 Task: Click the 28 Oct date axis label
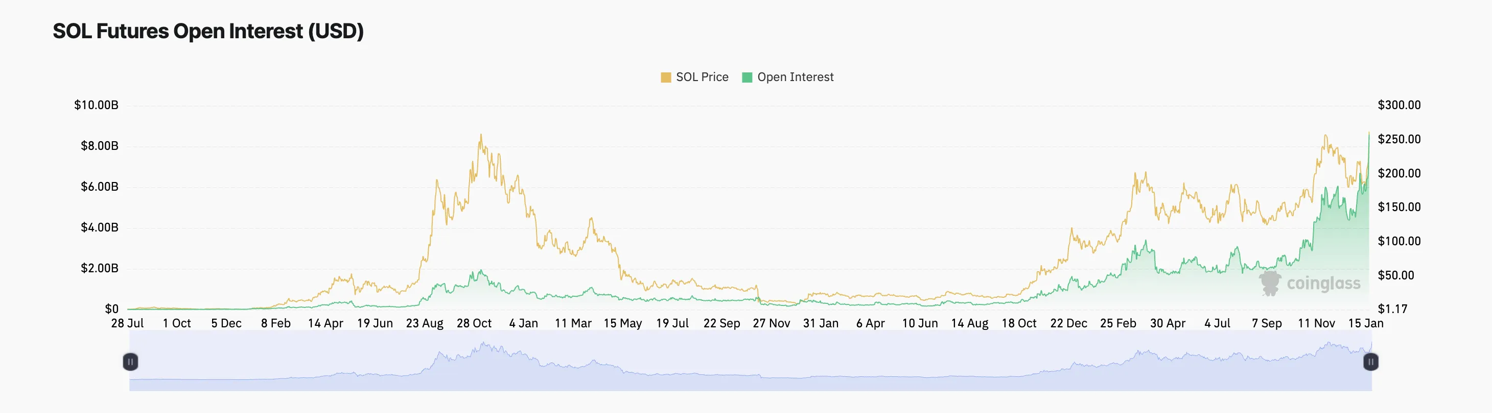pos(474,323)
